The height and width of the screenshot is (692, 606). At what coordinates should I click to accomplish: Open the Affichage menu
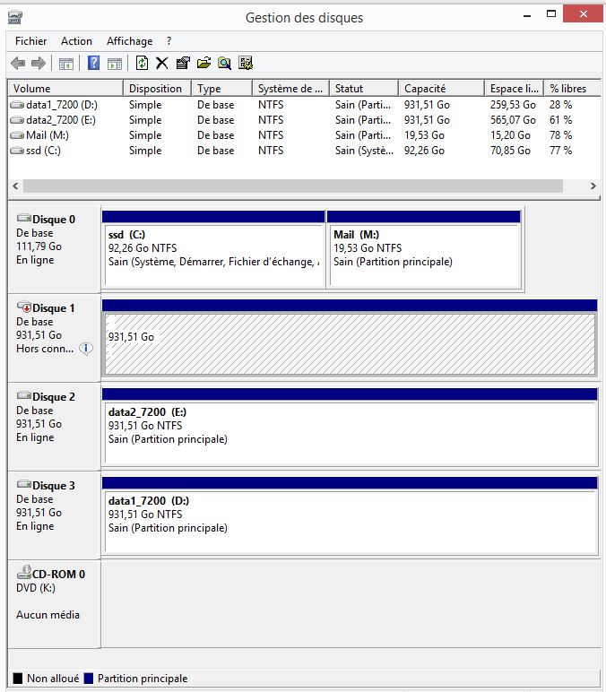129,41
